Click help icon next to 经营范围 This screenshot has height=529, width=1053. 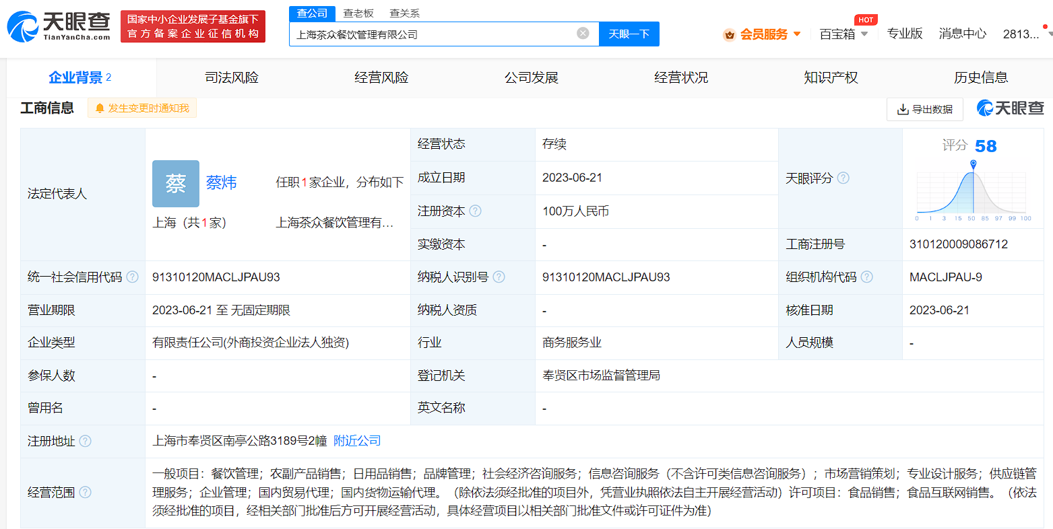(x=85, y=492)
